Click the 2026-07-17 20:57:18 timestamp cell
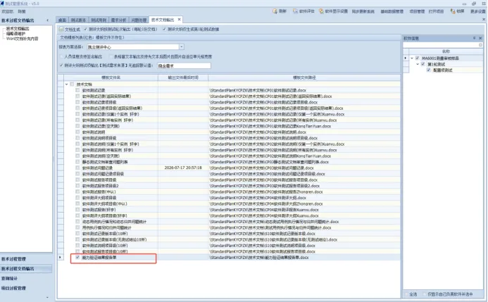 click(x=183, y=168)
